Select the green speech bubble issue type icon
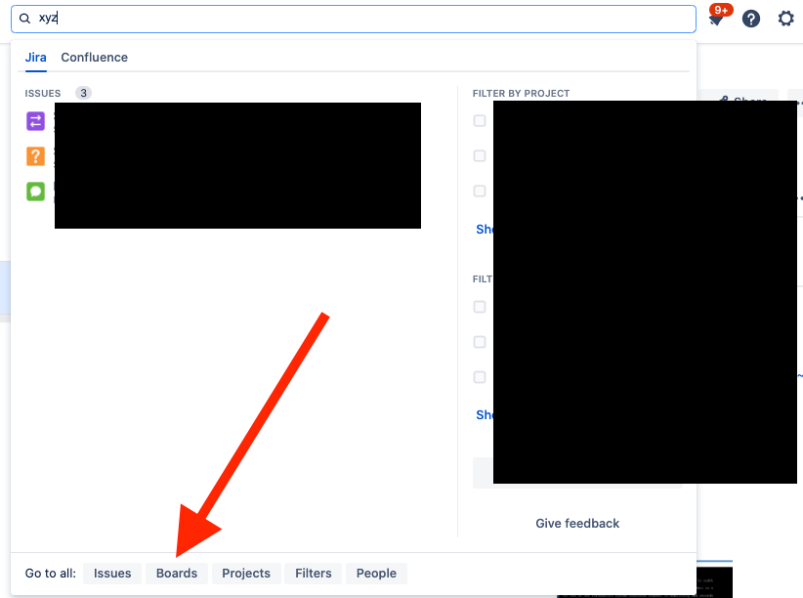 click(35, 192)
